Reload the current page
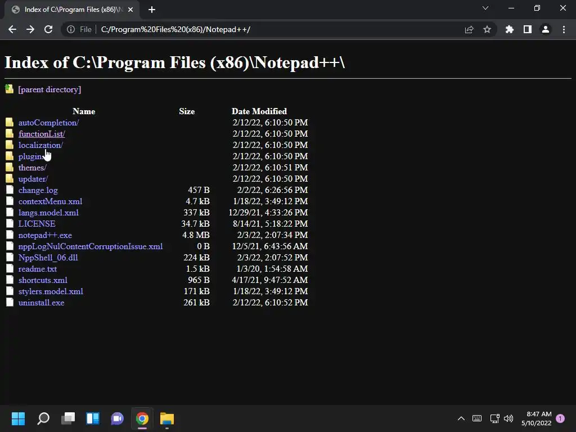Image resolution: width=576 pixels, height=432 pixels. click(x=48, y=29)
